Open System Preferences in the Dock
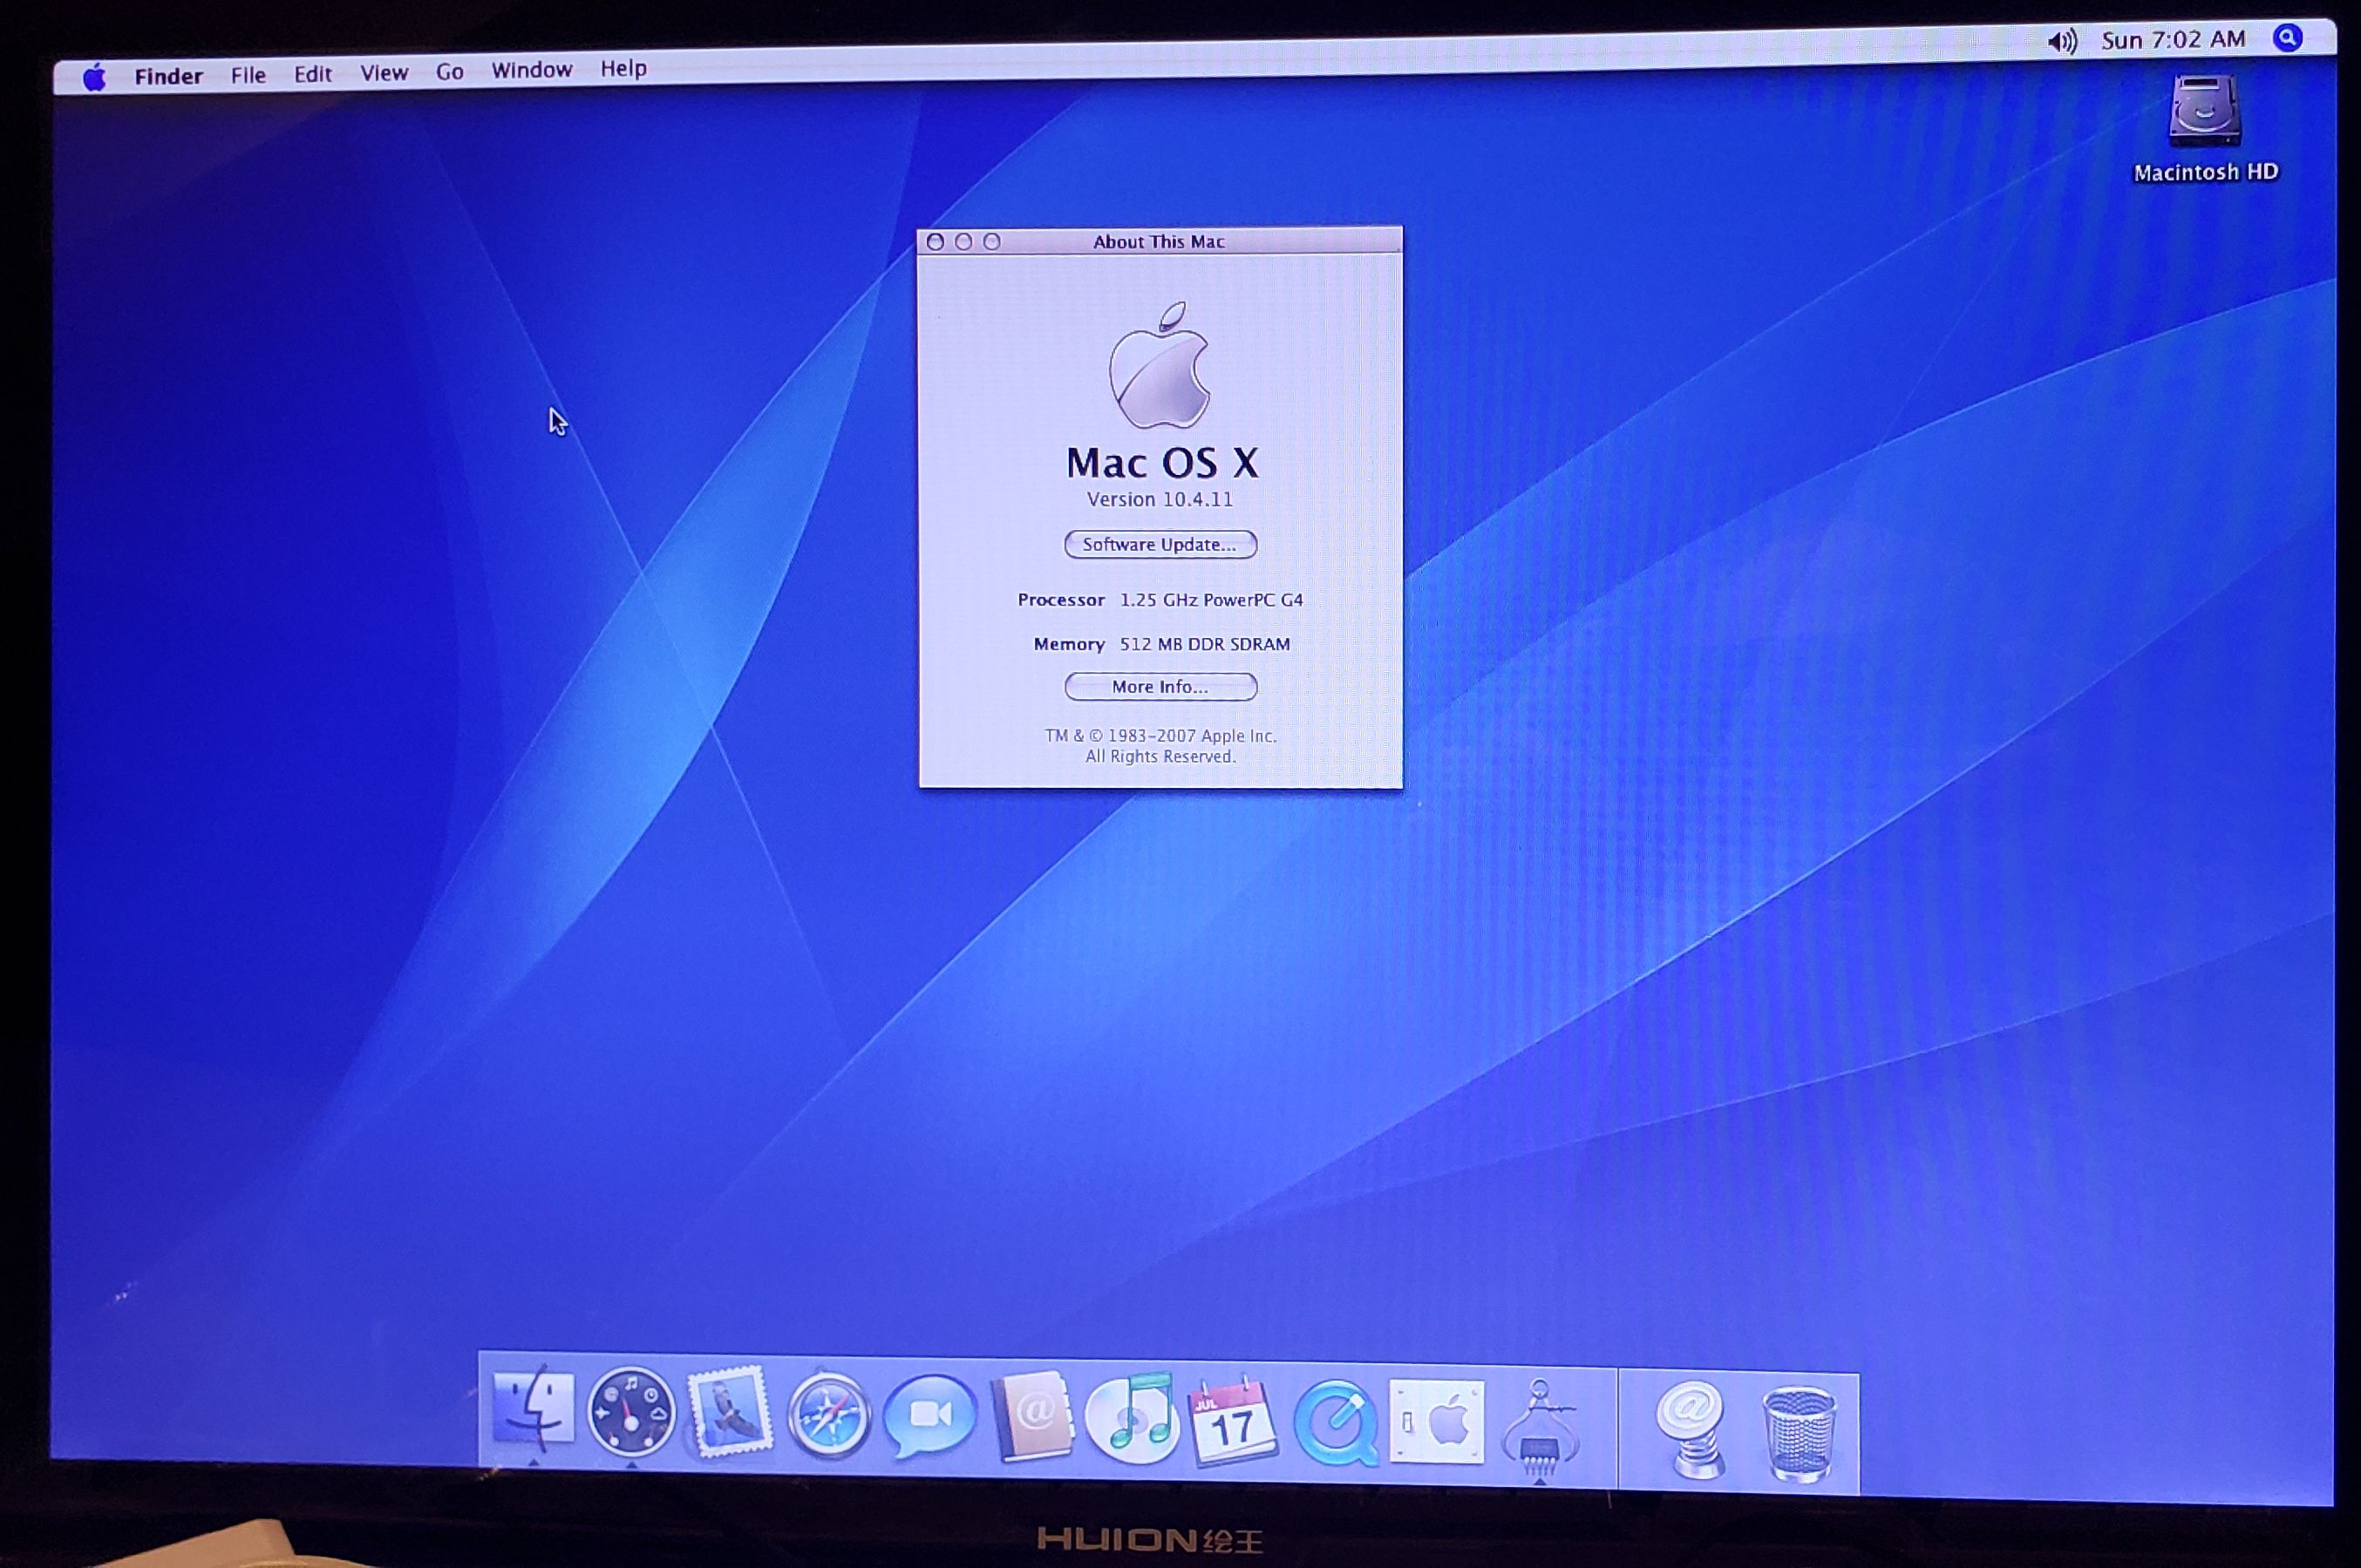This screenshot has height=1568, width=2361. click(x=1437, y=1422)
